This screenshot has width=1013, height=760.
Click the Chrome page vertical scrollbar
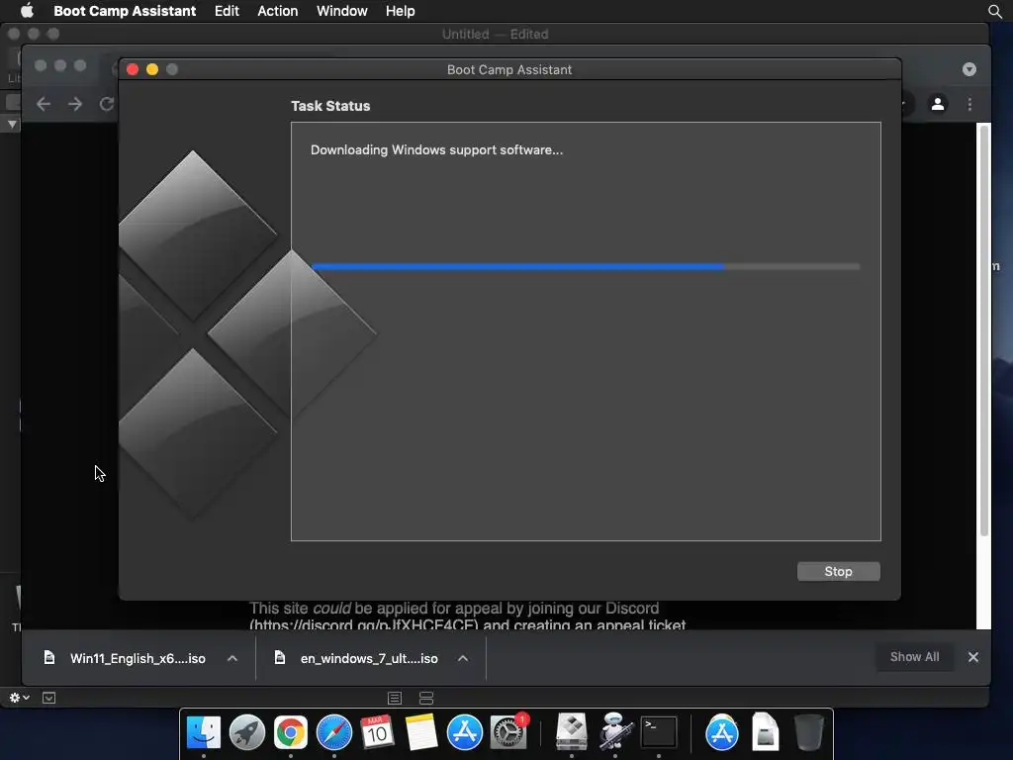click(x=984, y=331)
